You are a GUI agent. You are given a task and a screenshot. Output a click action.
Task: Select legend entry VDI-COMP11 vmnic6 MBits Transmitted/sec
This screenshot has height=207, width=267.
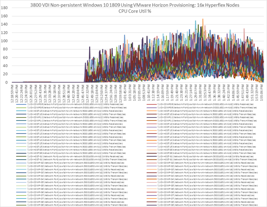tap(202, 121)
